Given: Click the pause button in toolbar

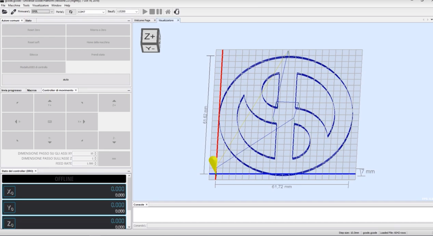Looking at the screenshot, I should [x=159, y=12].
